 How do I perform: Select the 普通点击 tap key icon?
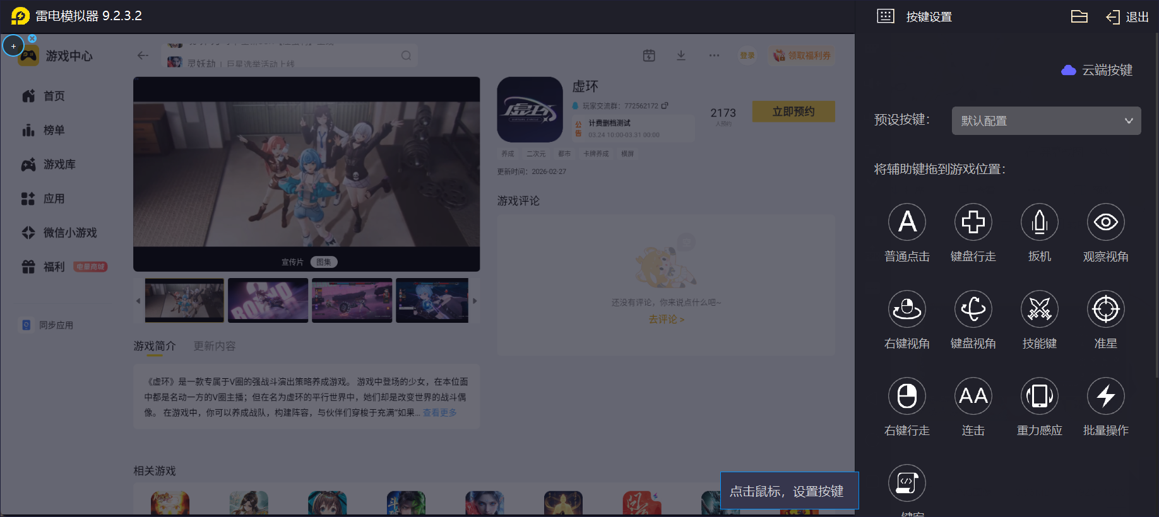[x=907, y=222]
